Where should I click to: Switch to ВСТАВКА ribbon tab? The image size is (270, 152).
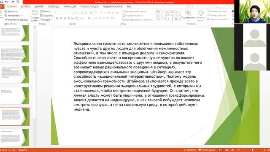click(26, 7)
